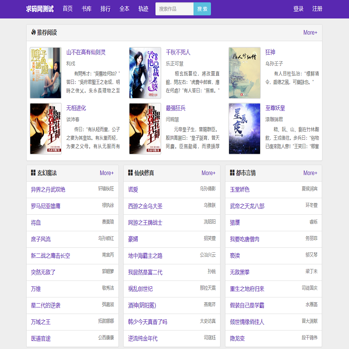Open the 注册 register link

point(317,9)
